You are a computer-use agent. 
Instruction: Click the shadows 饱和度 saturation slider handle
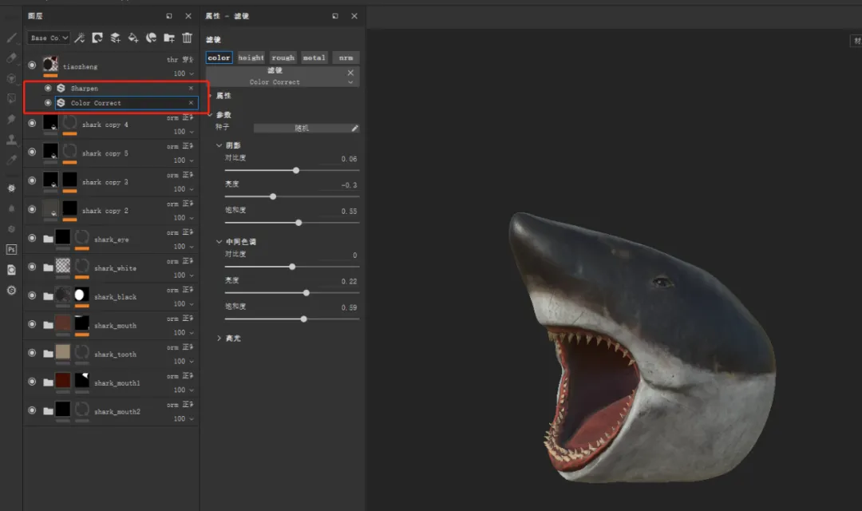tap(299, 223)
